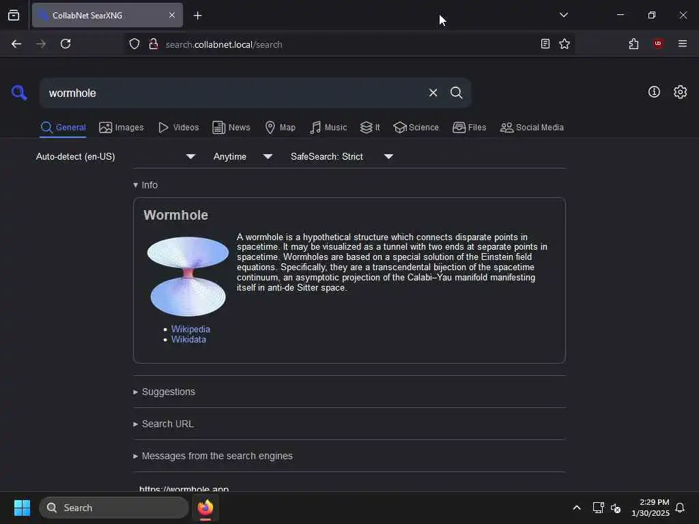Viewport: 699px width, 524px height.
Task: Expand the Search URL section
Action: [x=163, y=424]
